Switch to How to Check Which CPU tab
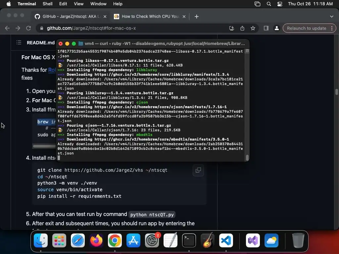339x254 pixels. (150, 17)
